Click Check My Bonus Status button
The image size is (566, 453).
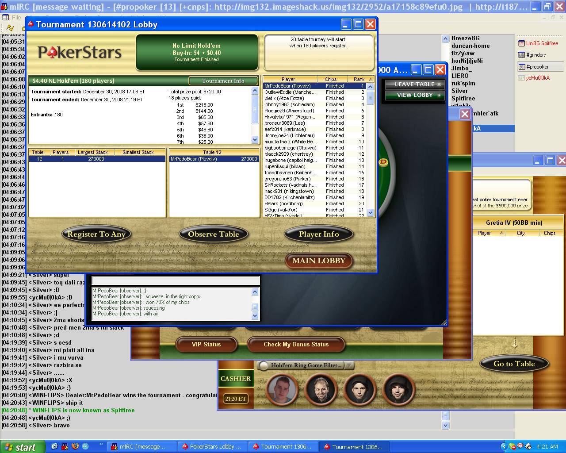coord(296,344)
